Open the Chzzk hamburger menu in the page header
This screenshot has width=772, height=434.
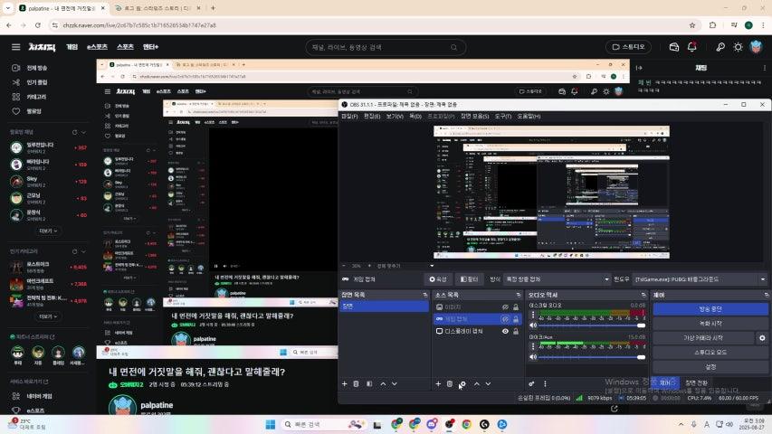click(15, 47)
